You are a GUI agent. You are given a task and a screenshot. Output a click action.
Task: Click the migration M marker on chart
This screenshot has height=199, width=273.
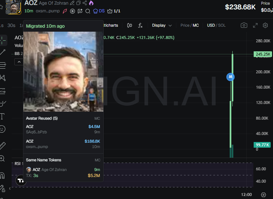[x=230, y=77]
